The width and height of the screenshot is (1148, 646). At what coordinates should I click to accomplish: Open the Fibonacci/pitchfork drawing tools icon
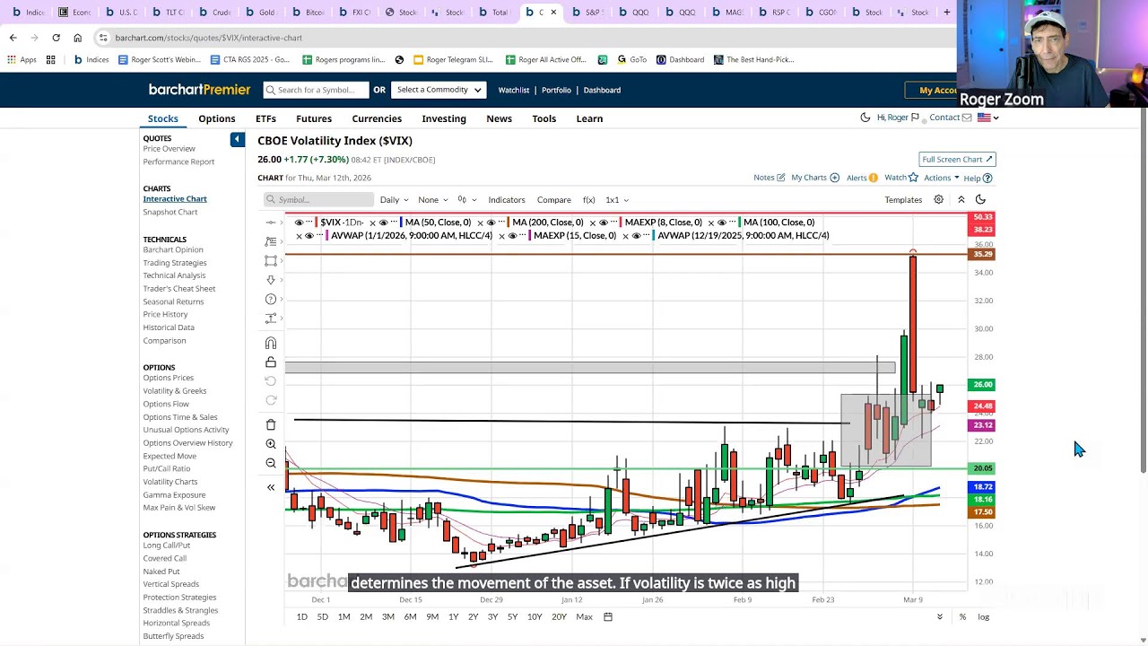click(271, 241)
